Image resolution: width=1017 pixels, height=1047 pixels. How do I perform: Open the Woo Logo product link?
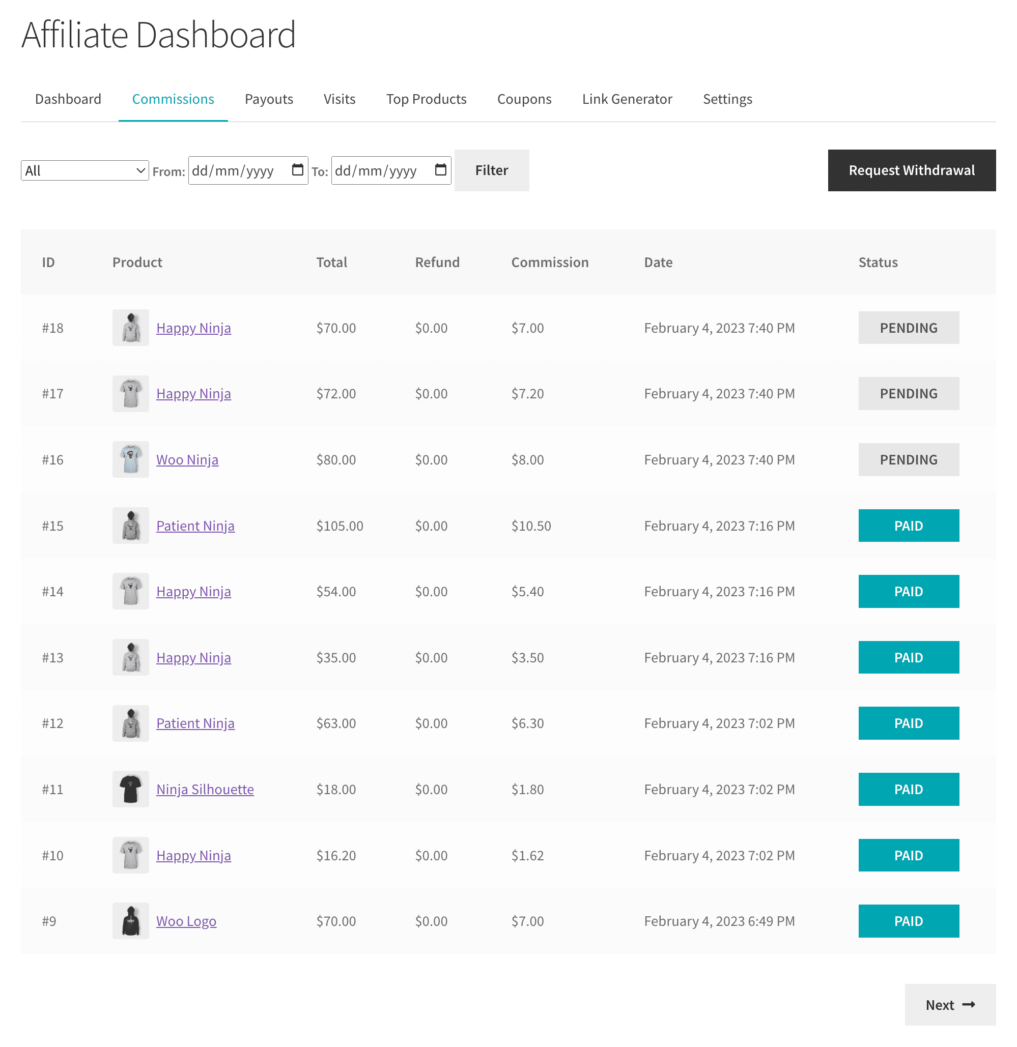click(x=186, y=921)
